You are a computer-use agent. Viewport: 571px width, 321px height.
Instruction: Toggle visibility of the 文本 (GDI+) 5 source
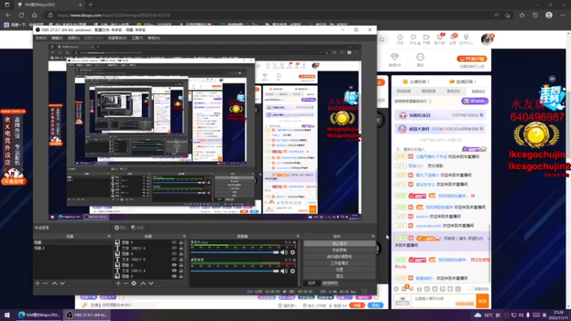tap(174, 259)
